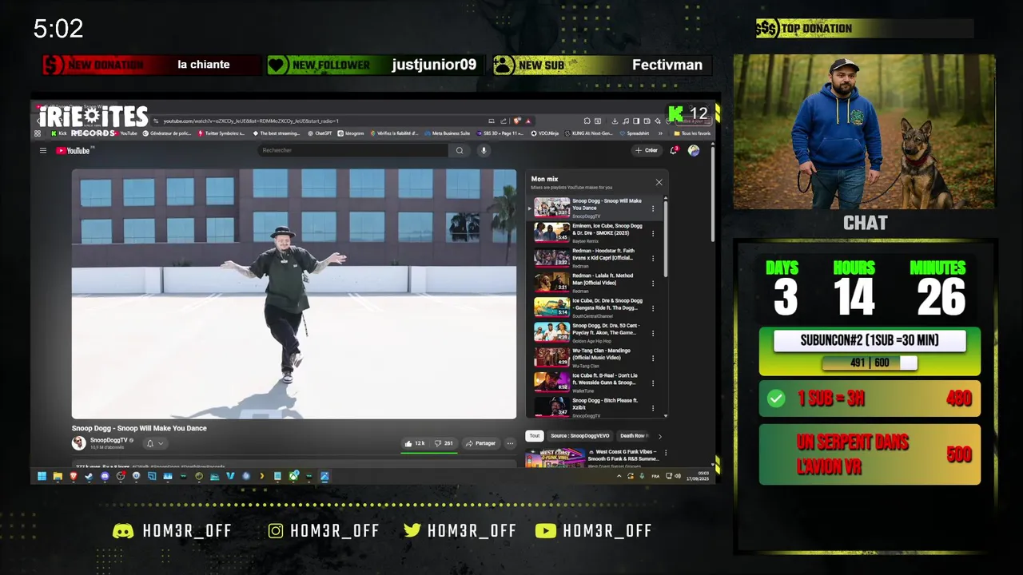Open the Meta Business Suite bookmark
Screen dimensions: 1023x575
(448, 133)
